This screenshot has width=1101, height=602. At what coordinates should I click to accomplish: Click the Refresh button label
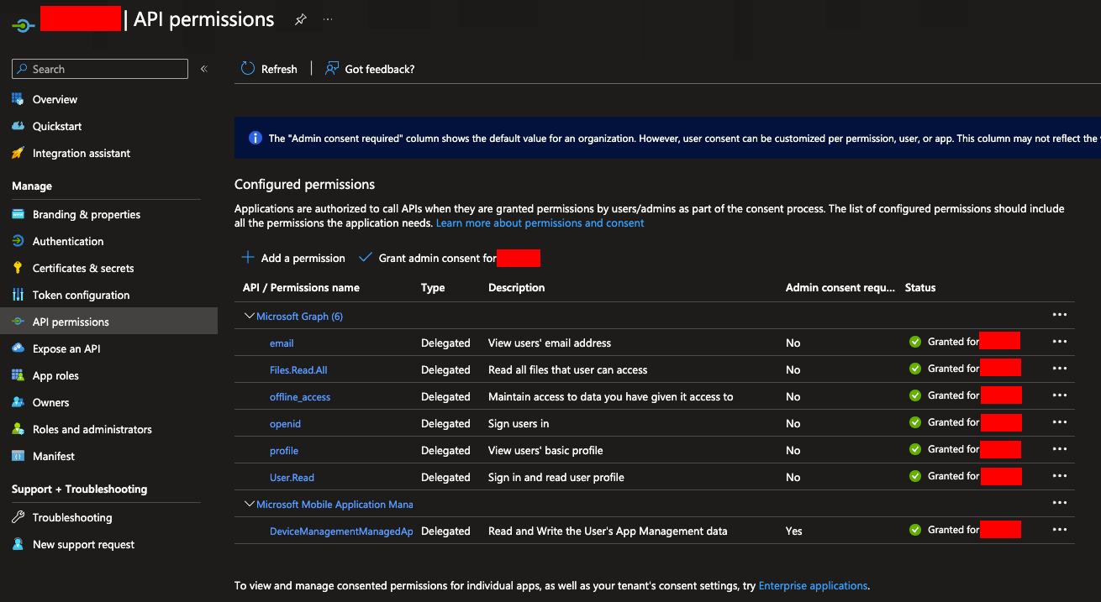pos(279,69)
